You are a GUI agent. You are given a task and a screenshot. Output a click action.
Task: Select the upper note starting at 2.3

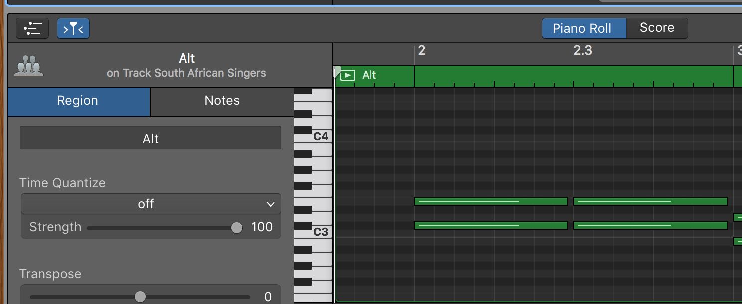[x=651, y=201]
